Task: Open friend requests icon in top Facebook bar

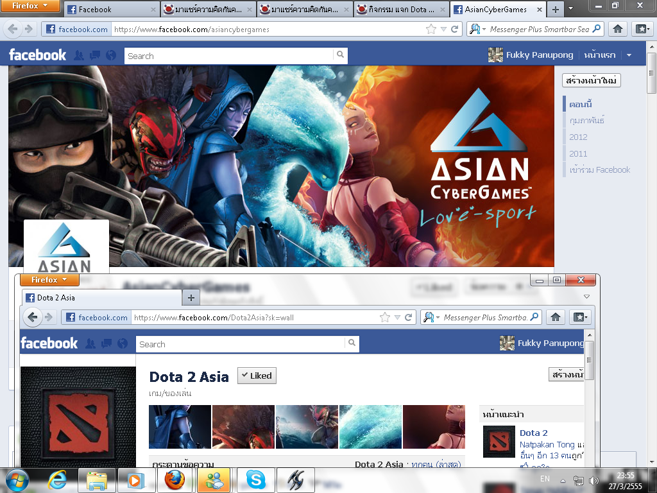Action: pos(78,55)
